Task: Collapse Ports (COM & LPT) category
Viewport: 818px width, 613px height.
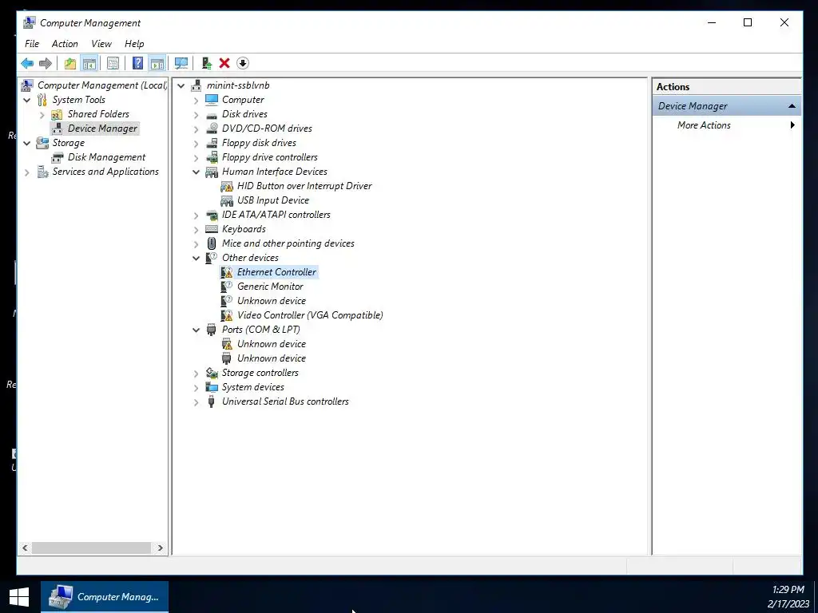Action: tap(197, 330)
